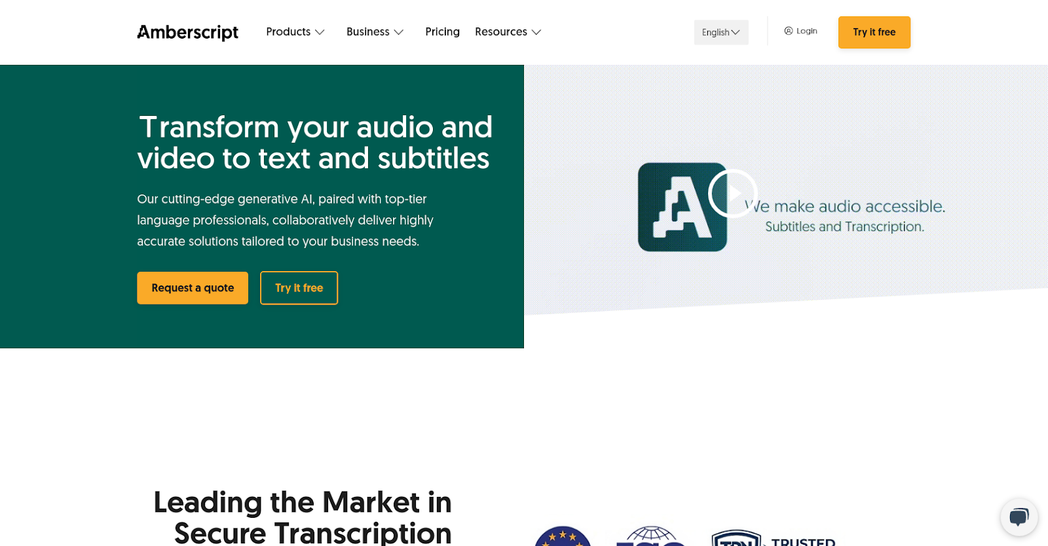Go to the Pricing page
This screenshot has width=1048, height=546.
click(442, 32)
